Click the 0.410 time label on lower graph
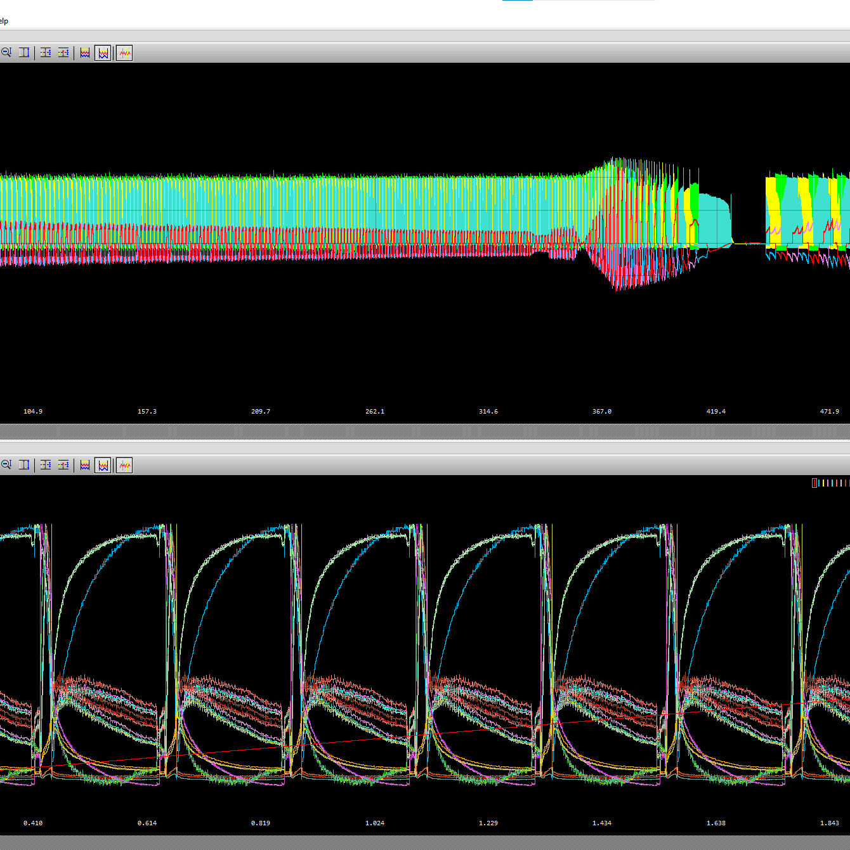 click(33, 823)
